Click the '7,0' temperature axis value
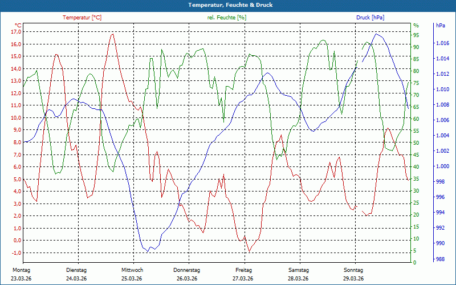The width and height of the screenshot is (456, 285). [17, 154]
